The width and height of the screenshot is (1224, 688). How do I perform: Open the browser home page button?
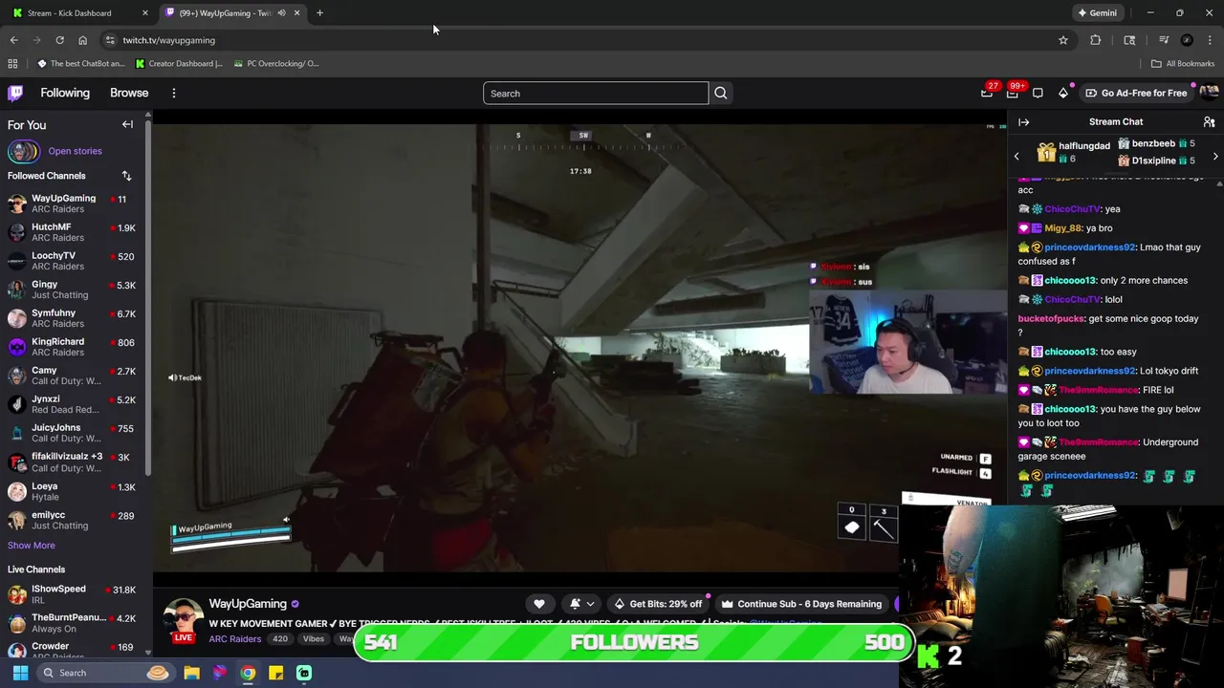[x=82, y=40]
